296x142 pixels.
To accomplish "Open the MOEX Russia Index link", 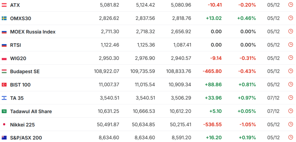I will [33, 32].
